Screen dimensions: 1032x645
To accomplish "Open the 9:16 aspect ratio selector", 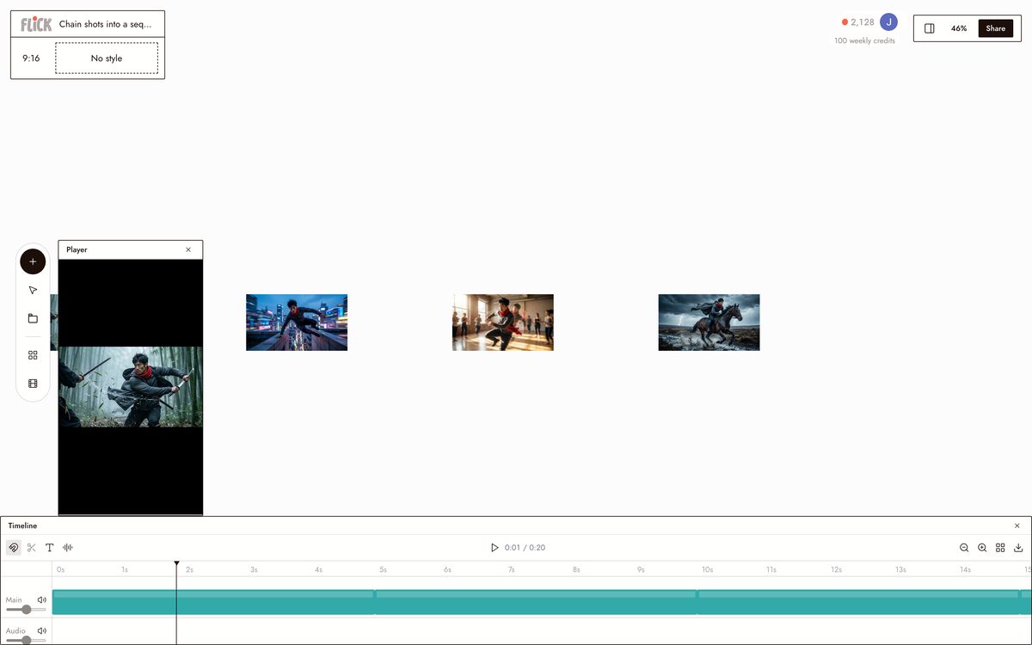I will [31, 58].
